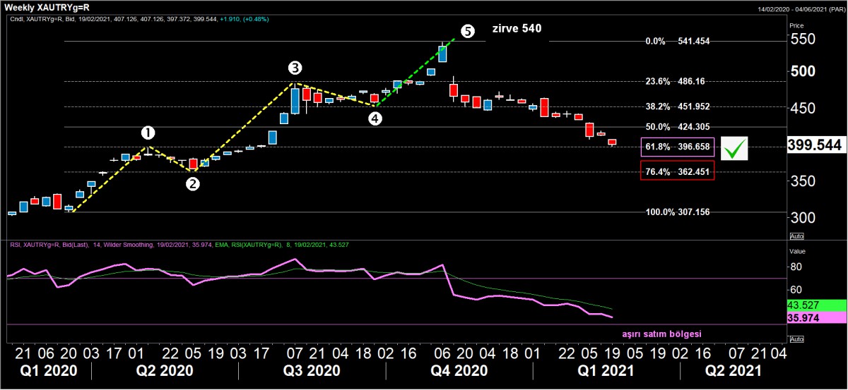Click the wave 5 marker near zirve 540
This screenshot has height=390, width=848.
coord(467,31)
